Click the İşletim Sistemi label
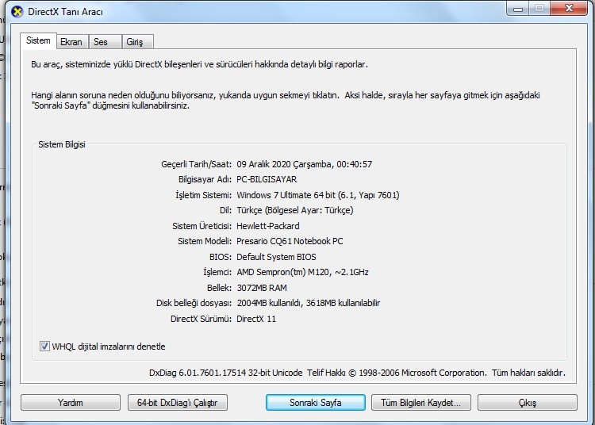This screenshot has height=425, width=595. [x=203, y=195]
